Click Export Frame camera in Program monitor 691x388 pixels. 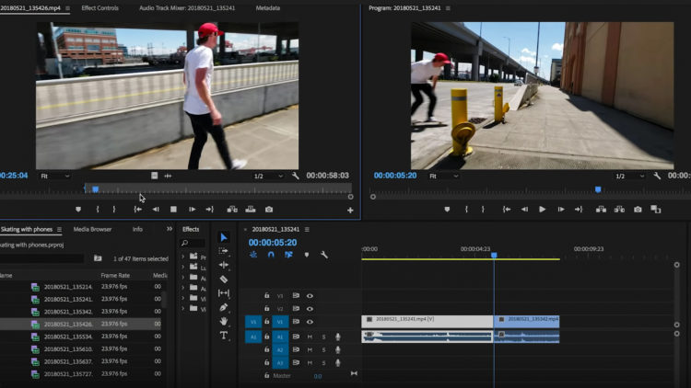638,210
